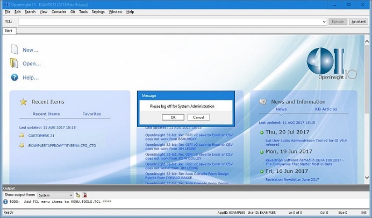Viewport: 372px width, 218px height.
Task: Click the OpenInsight 10 logo
Action: [331, 64]
